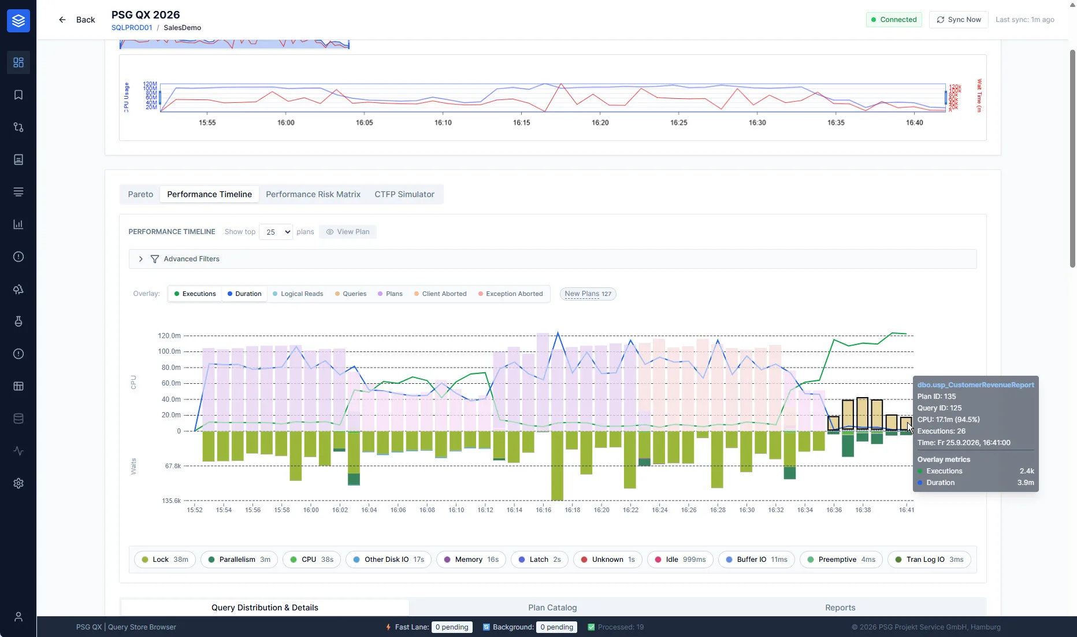The height and width of the screenshot is (637, 1077).
Task: Open the flask lab icon in sidebar
Action: pos(18,321)
